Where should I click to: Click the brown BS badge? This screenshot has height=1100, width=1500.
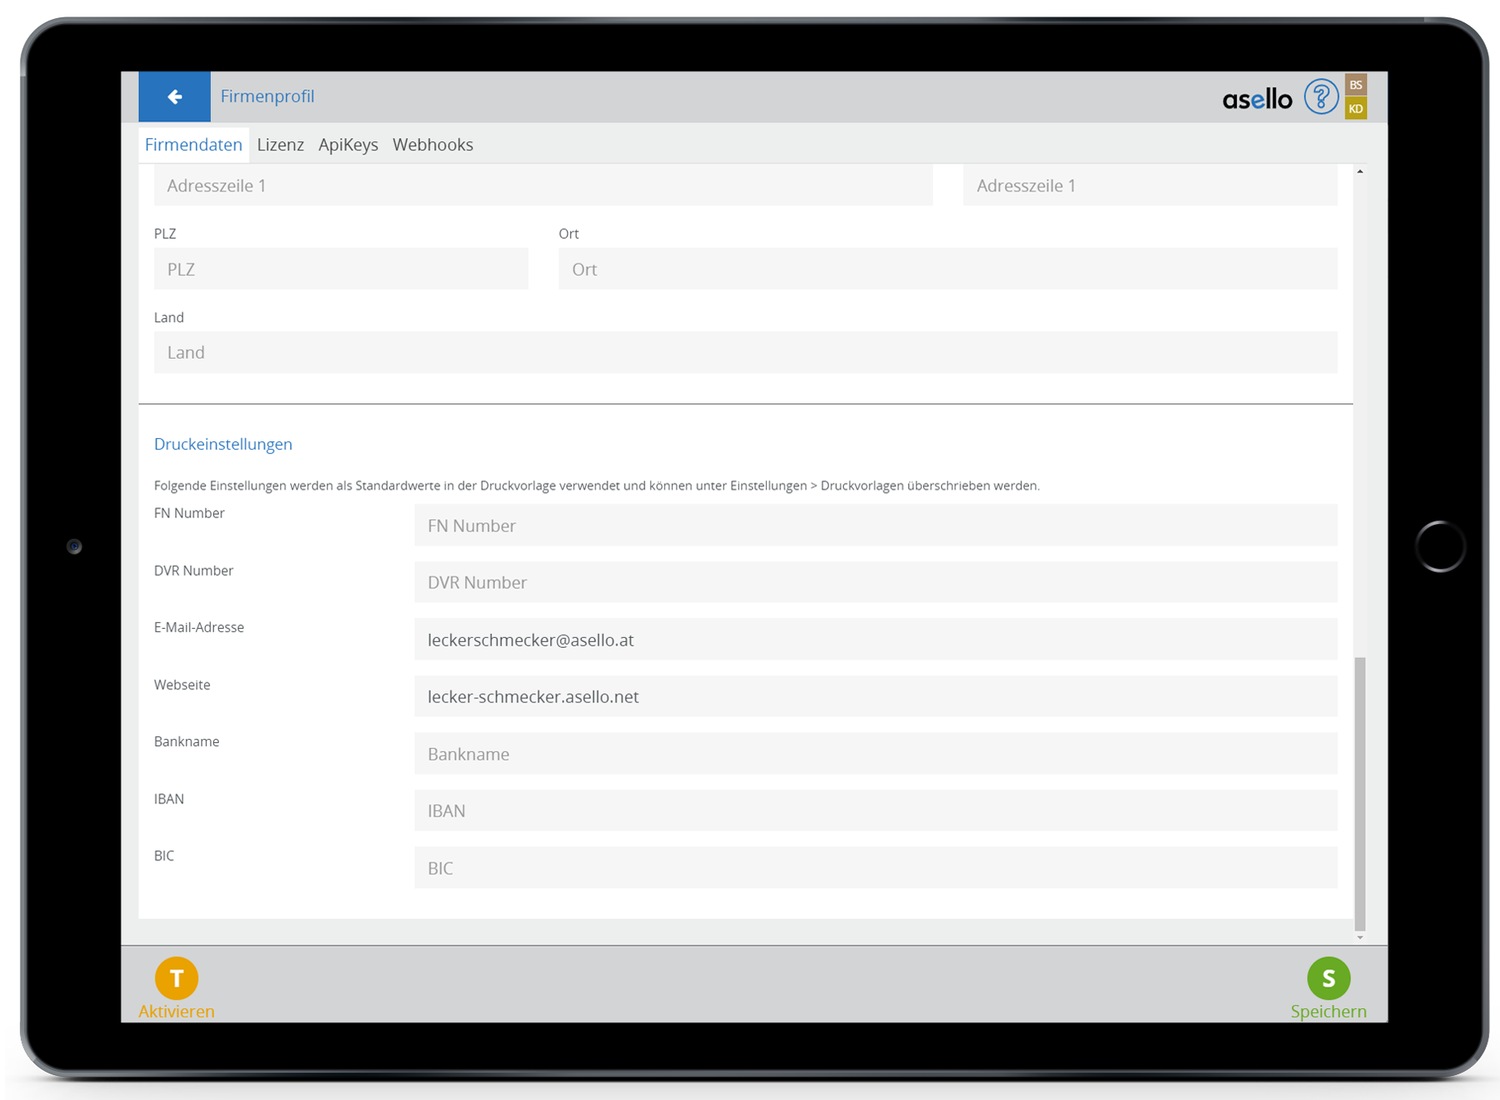tap(1355, 85)
